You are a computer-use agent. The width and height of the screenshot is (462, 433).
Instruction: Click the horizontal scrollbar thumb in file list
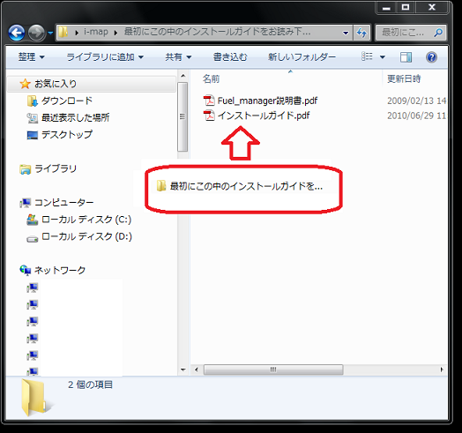273,370
